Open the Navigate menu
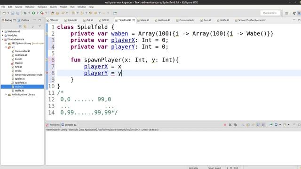 42,7
